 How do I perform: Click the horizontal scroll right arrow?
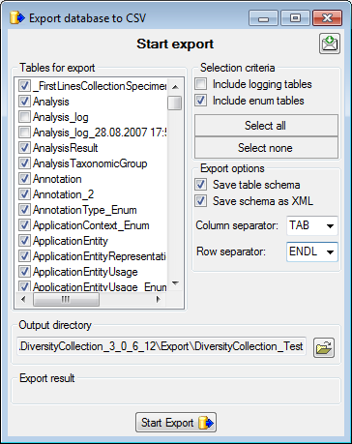point(159,299)
